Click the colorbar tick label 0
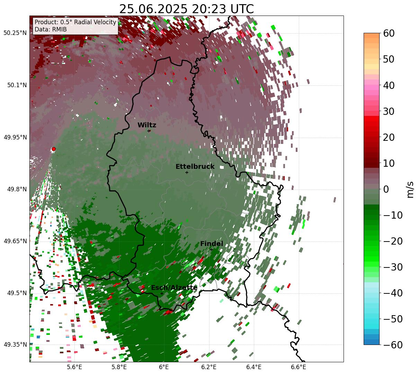Screen dimensions: 418x374 (x=386, y=189)
